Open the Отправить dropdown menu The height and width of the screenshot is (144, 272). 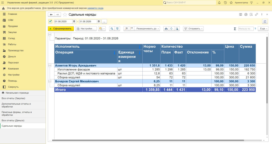tap(193, 29)
